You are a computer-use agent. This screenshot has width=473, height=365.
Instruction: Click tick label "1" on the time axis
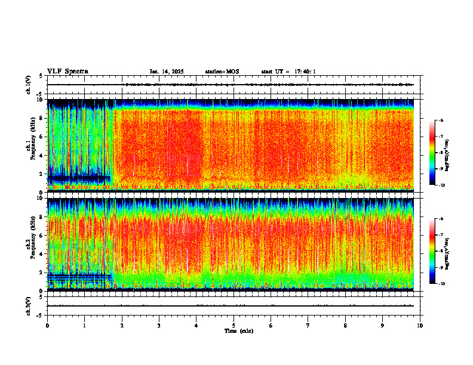(84, 326)
